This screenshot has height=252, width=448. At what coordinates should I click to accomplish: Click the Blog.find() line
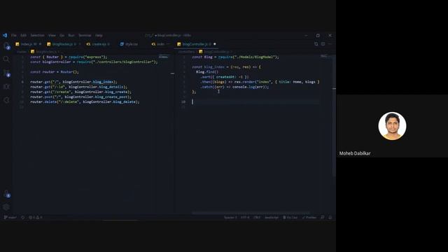tap(207, 72)
